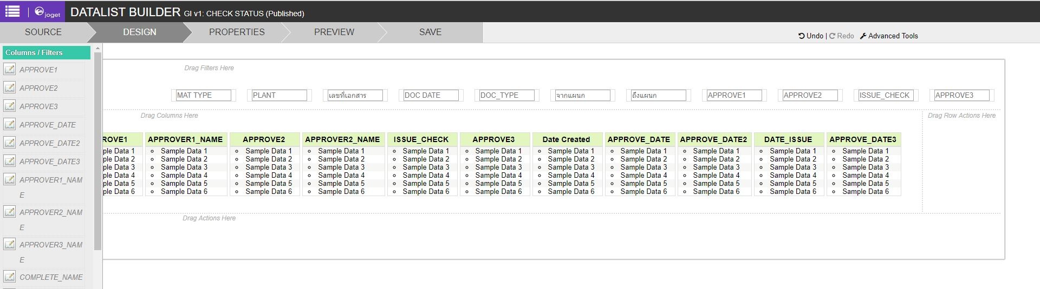Open the PREVIEW step tab

(334, 32)
